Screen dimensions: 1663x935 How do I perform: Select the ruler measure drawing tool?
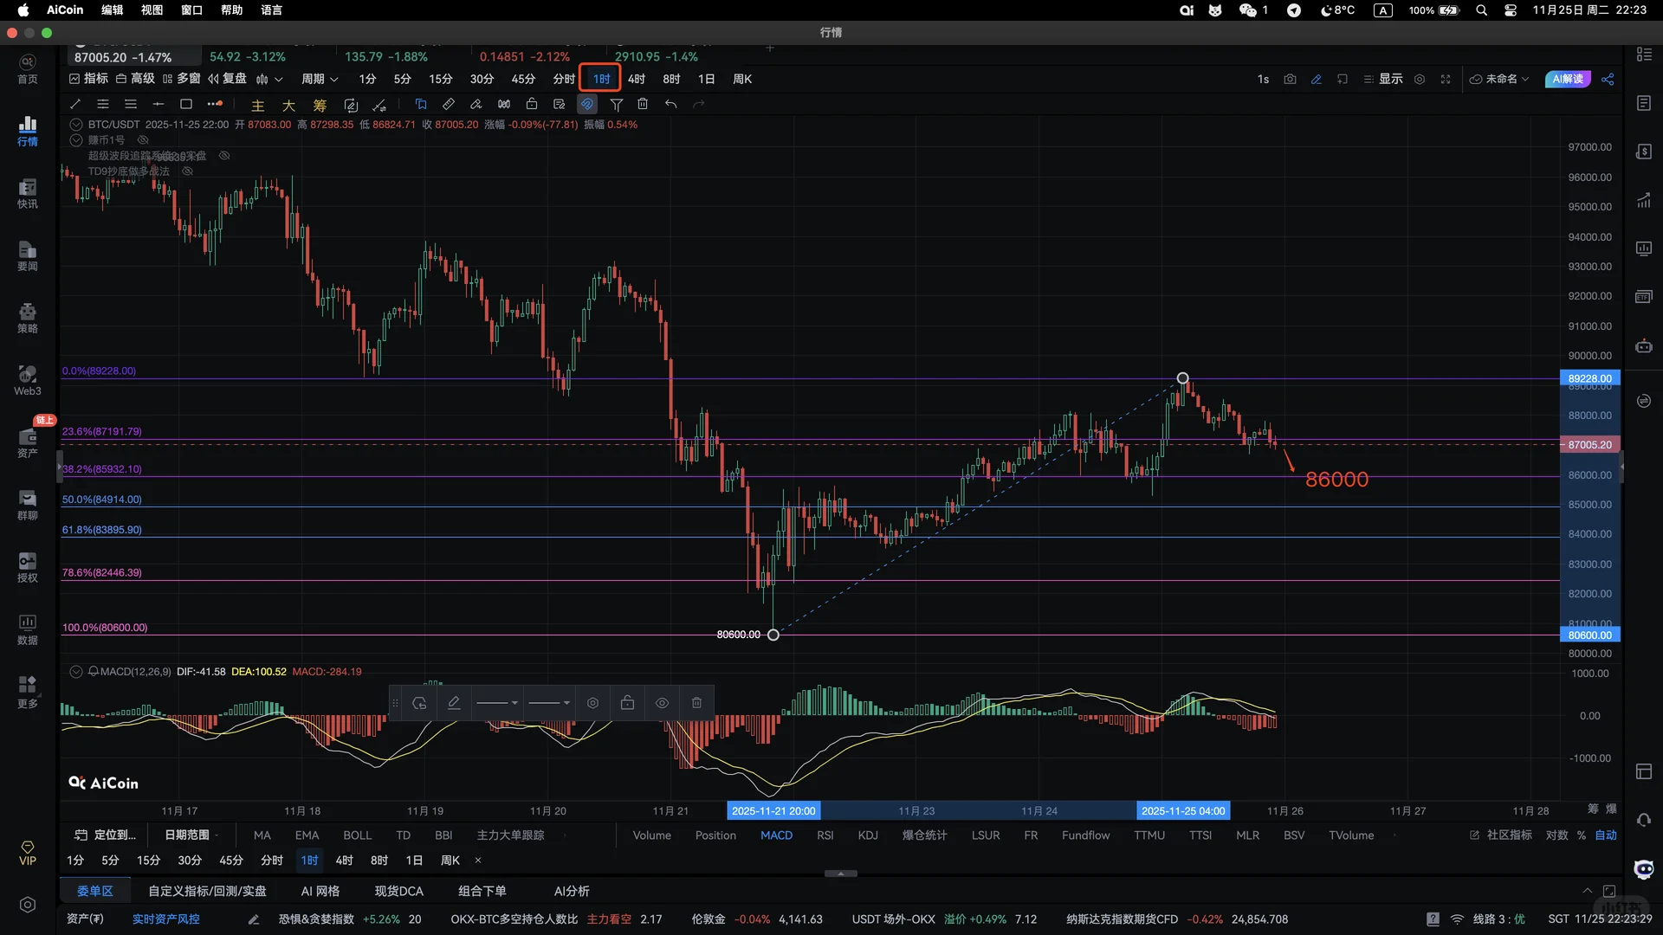pyautogui.click(x=448, y=104)
